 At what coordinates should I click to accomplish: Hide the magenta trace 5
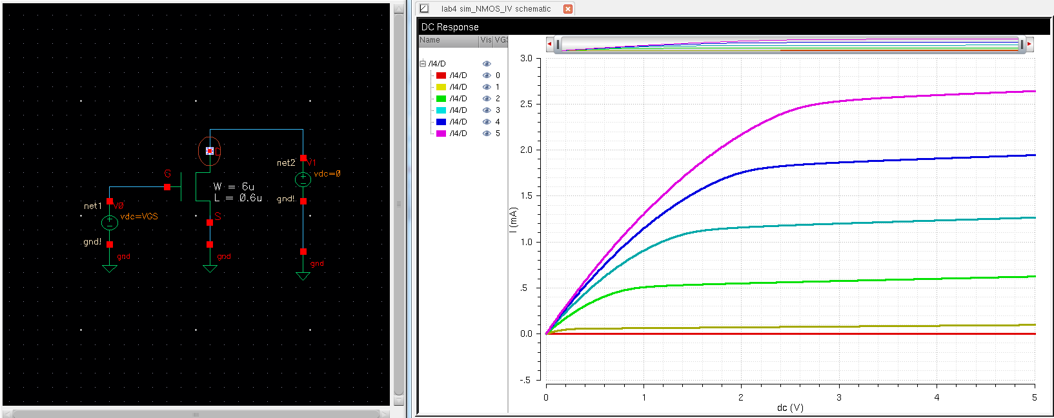pos(487,134)
